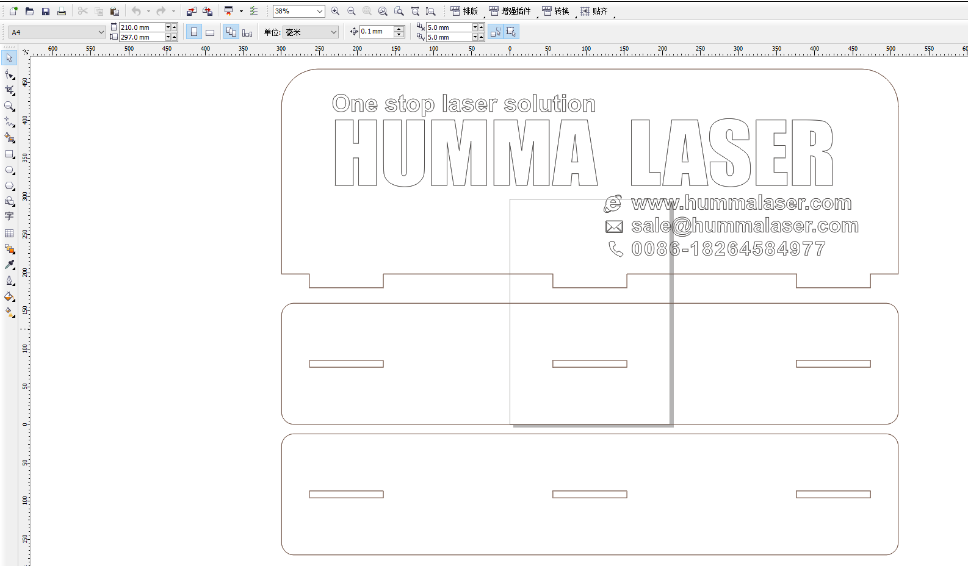
Task: Select the Ellipse tool
Action: click(x=9, y=170)
